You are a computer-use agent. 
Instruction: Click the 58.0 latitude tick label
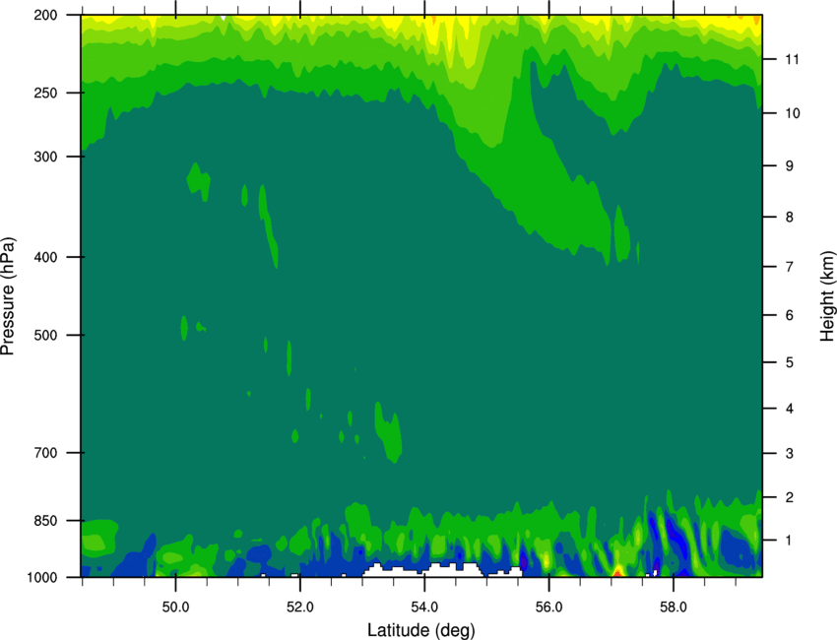[x=674, y=608]
